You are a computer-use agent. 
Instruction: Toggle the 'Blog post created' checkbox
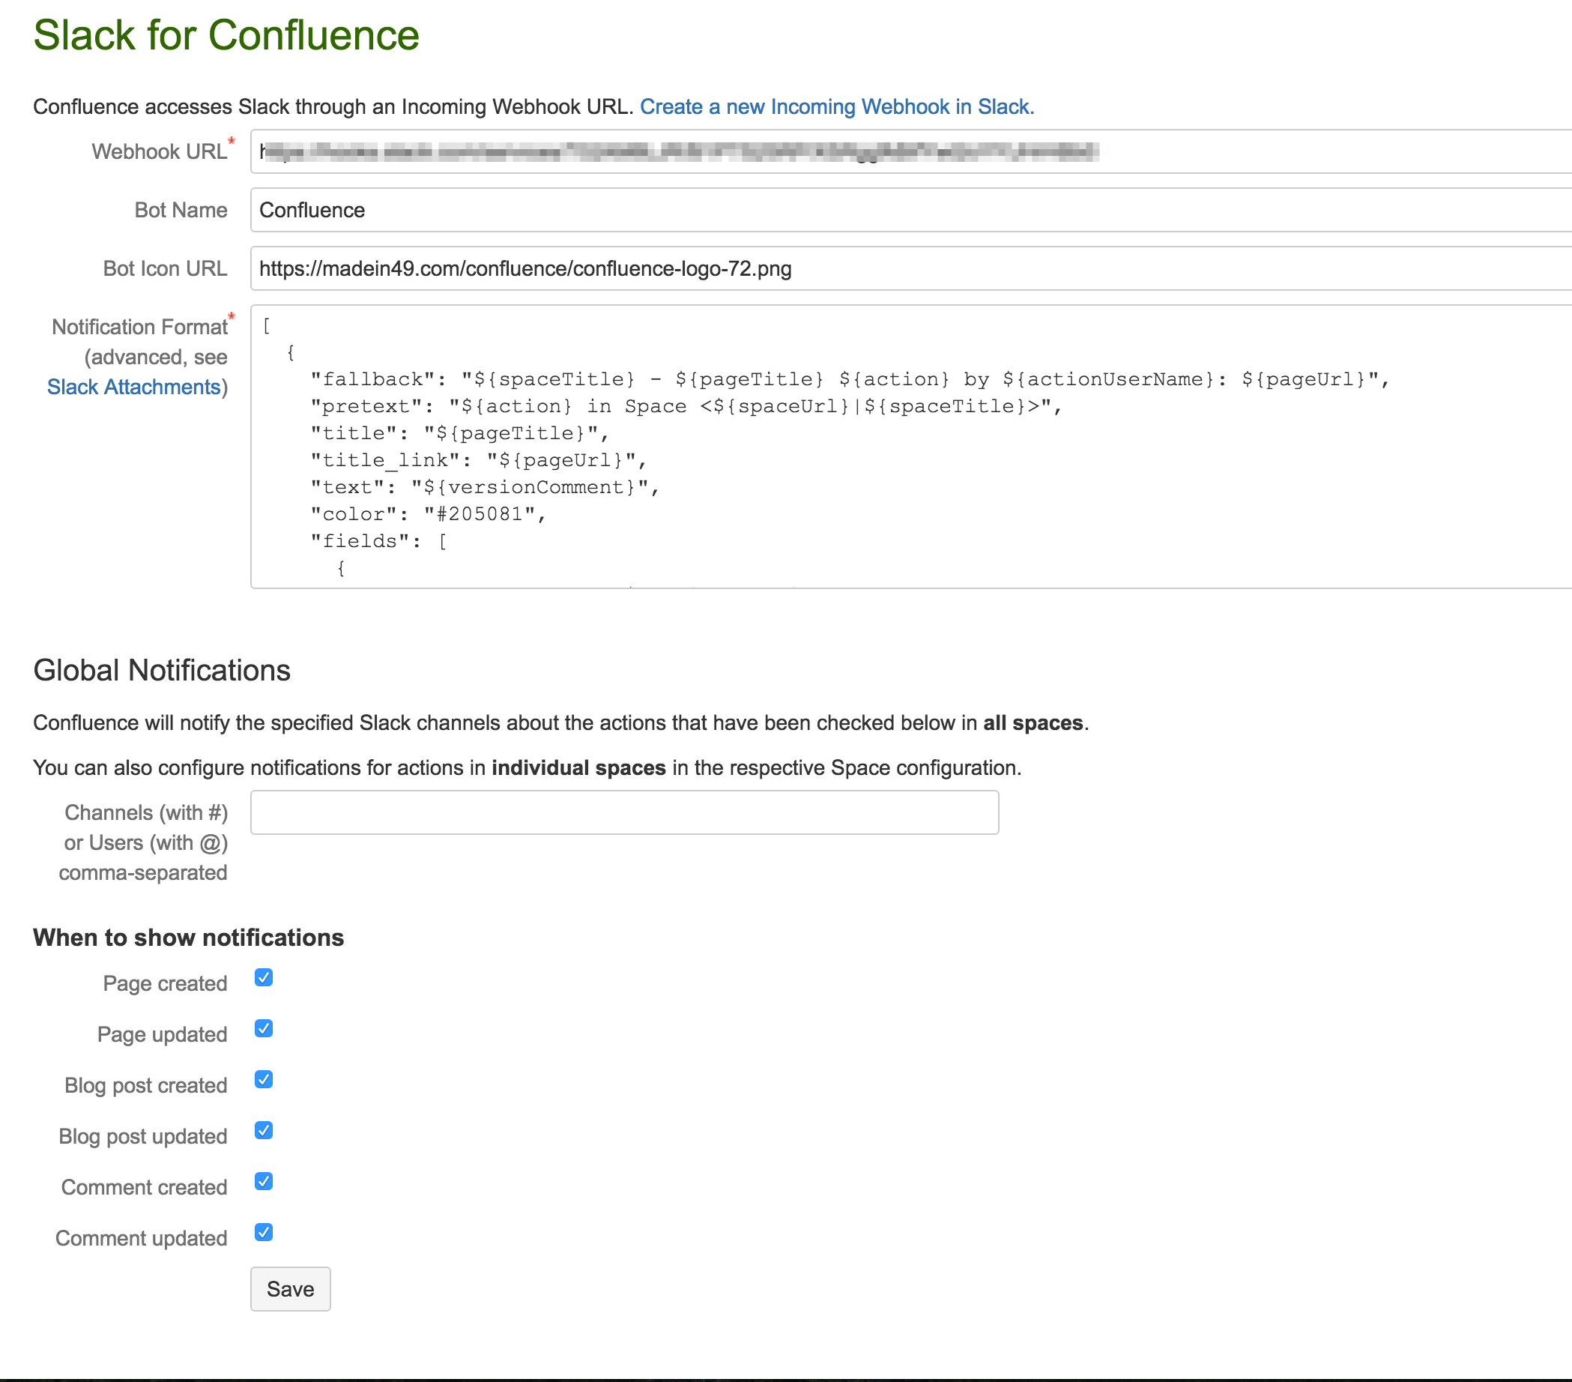[x=264, y=1080]
